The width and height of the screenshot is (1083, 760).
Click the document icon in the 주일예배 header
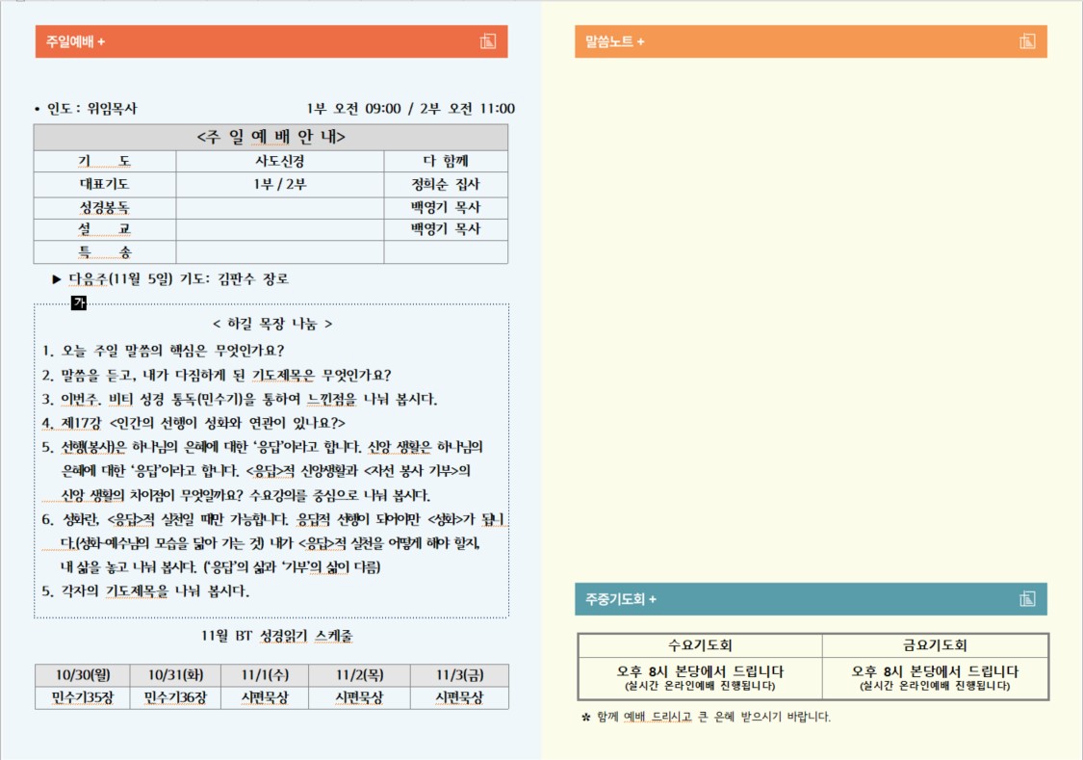(487, 41)
